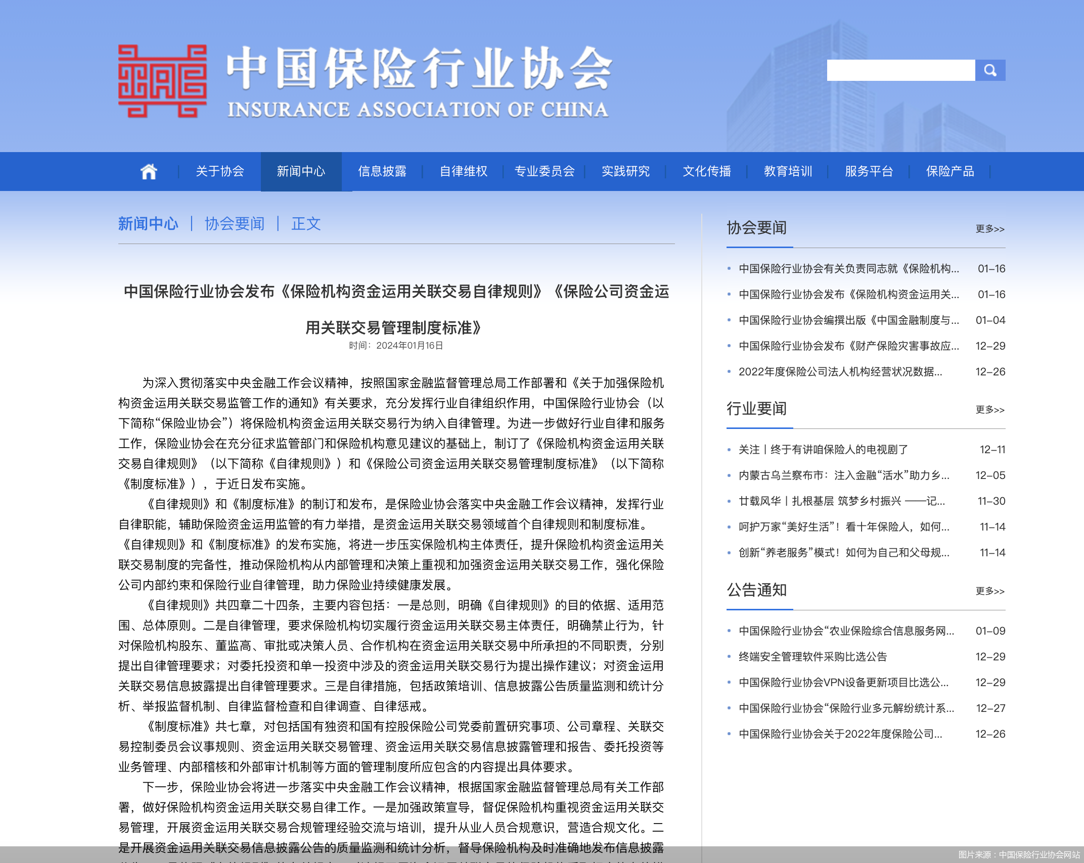1084x863 pixels.
Task: Click the 公告通知 sidebar section heading
Action: click(756, 590)
